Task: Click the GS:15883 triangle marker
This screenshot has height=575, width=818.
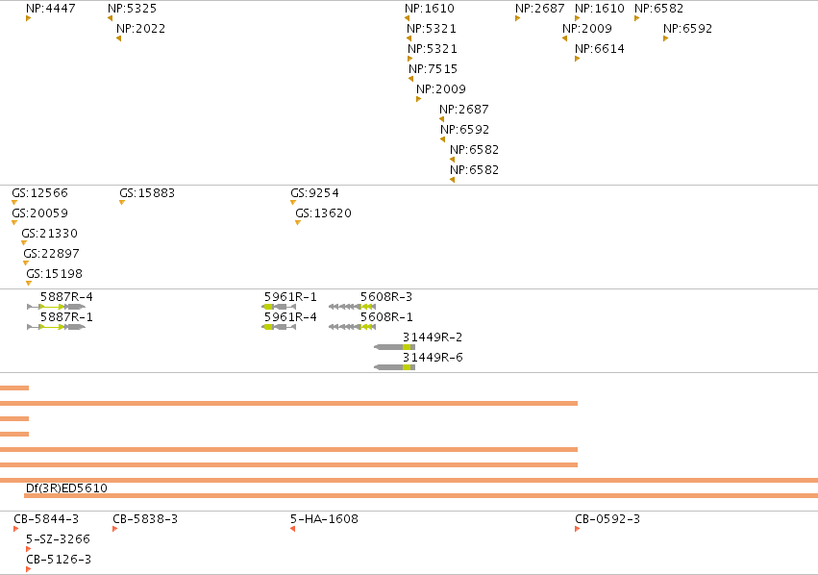Action: 122,203
